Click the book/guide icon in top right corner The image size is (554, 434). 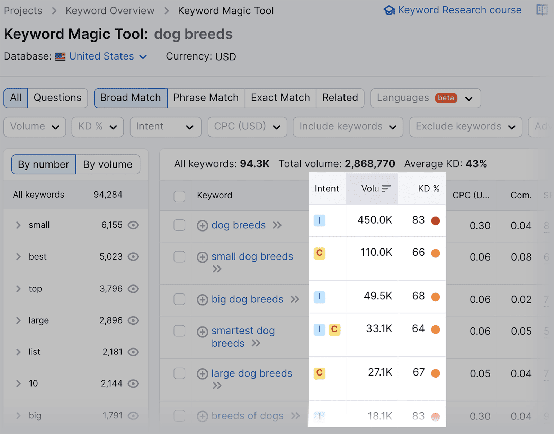(x=542, y=10)
